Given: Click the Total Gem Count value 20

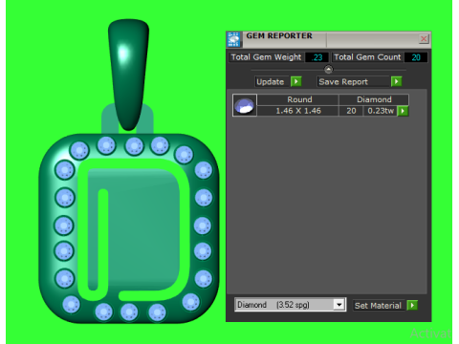Looking at the screenshot, I should click(x=416, y=57).
